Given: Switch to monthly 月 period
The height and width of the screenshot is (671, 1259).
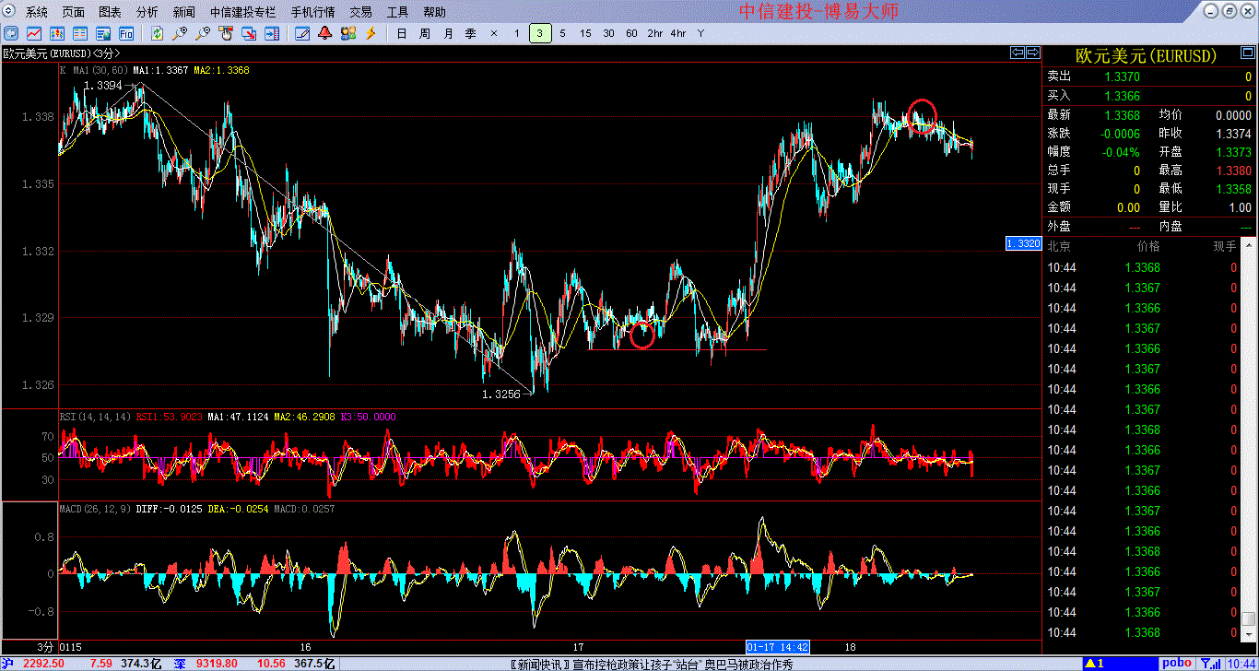Looking at the screenshot, I should pos(448,33).
